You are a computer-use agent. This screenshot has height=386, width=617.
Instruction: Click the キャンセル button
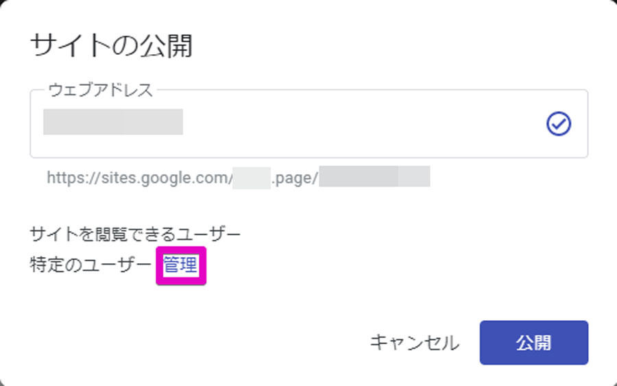coord(414,343)
